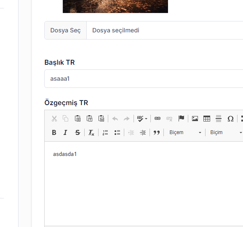This screenshot has width=243, height=227.
Task: Click the Redo arrow icon
Action: (127, 119)
